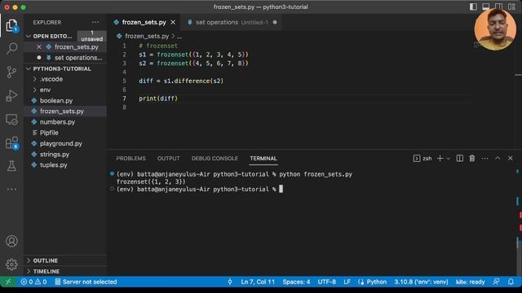Click Server not selected status item

tap(86, 282)
